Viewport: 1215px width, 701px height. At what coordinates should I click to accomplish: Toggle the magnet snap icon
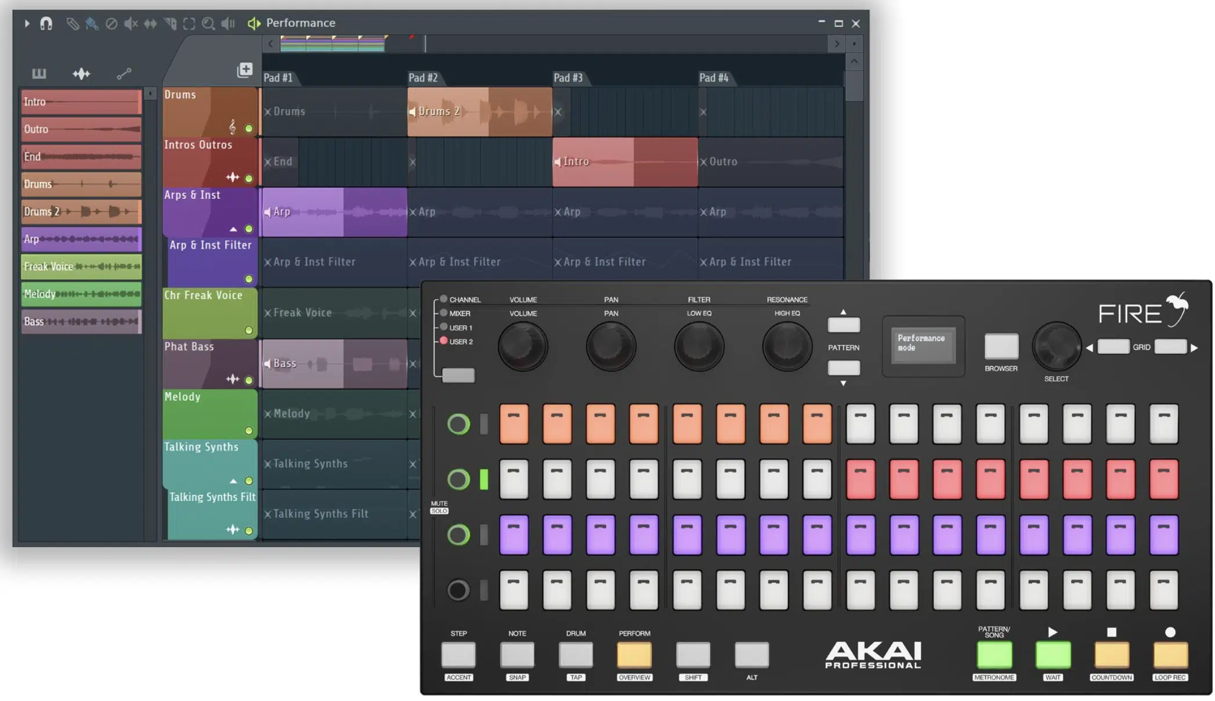(46, 23)
